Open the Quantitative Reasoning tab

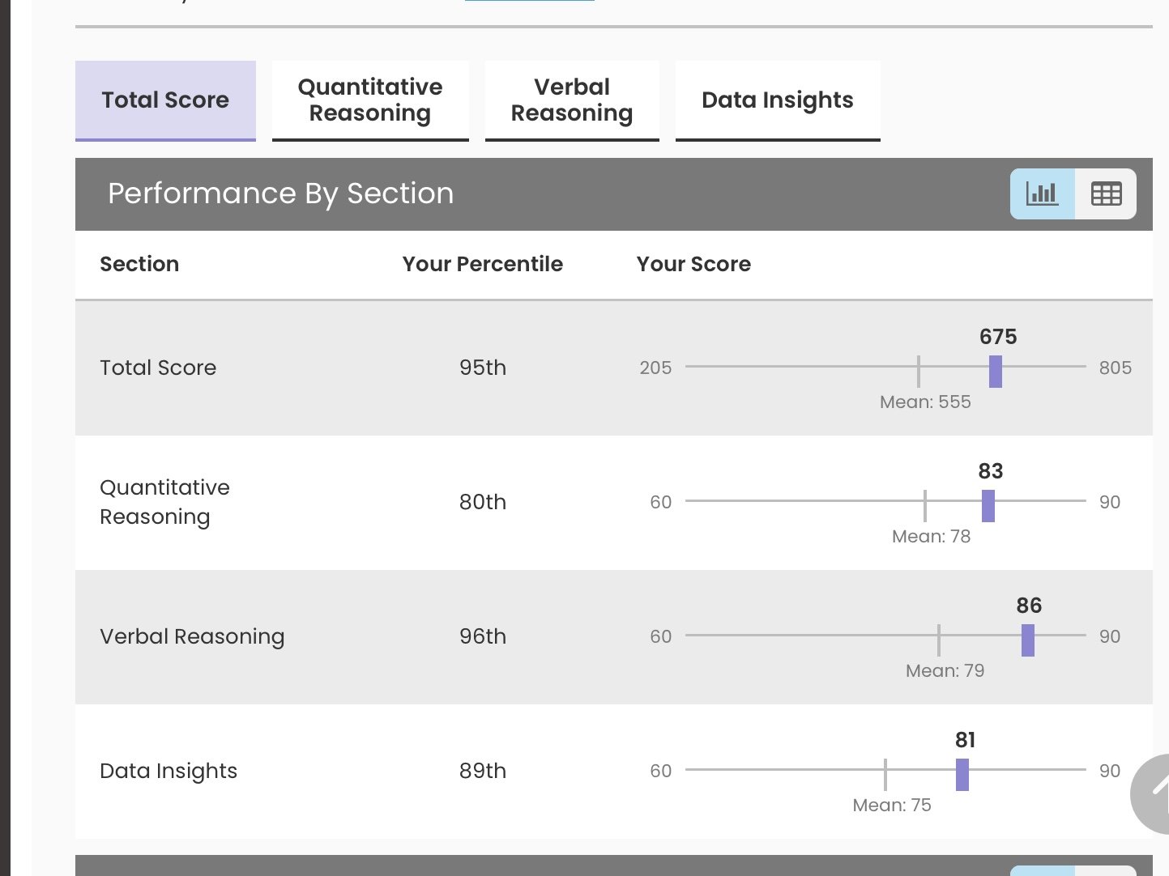370,100
